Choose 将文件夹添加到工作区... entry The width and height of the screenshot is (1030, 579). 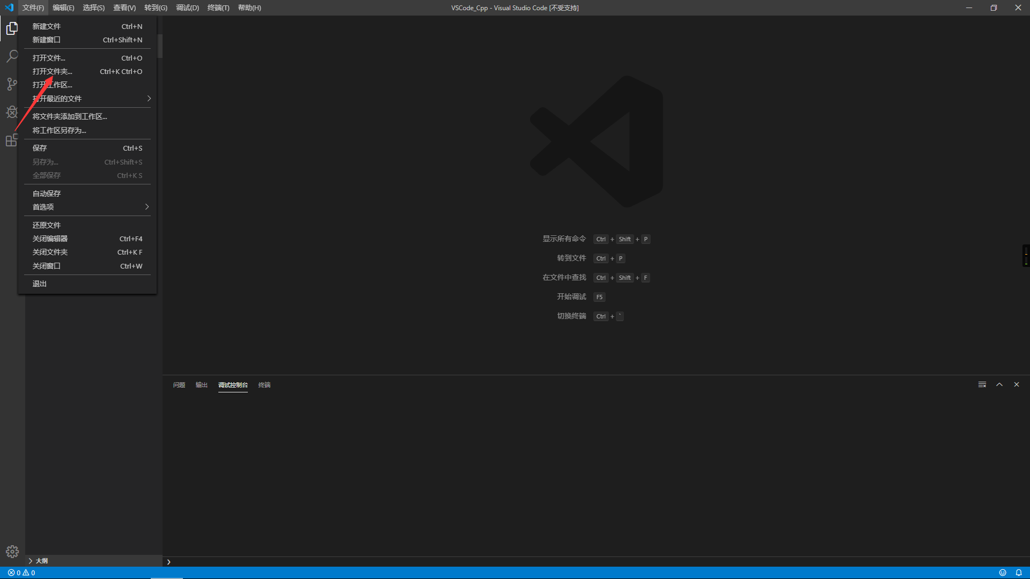tap(87, 116)
